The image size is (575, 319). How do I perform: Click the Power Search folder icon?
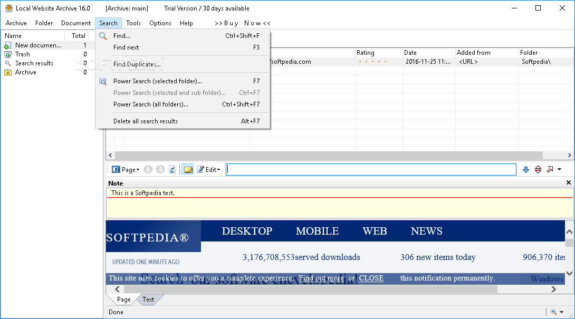[x=103, y=81]
